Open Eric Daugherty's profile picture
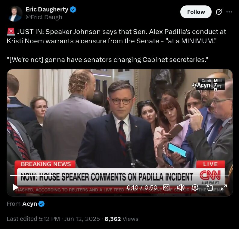This screenshot has height=229, width=239. 15,14
